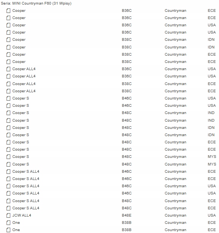This screenshot has width=219, height=233.
Task: Select first One B38B entry name
Action: tap(16, 223)
